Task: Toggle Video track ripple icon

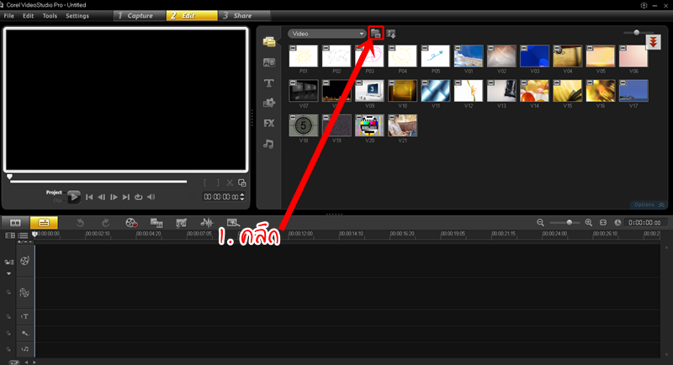Action: [x=8, y=262]
